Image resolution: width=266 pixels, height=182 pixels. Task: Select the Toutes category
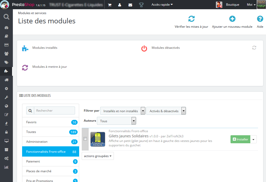click(51, 132)
